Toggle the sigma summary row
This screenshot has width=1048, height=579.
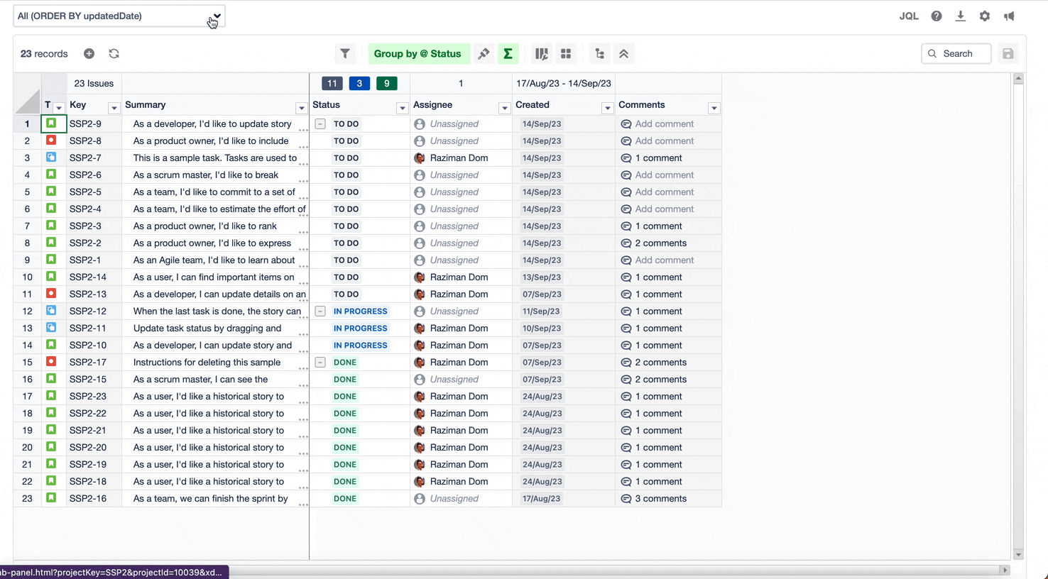[508, 54]
